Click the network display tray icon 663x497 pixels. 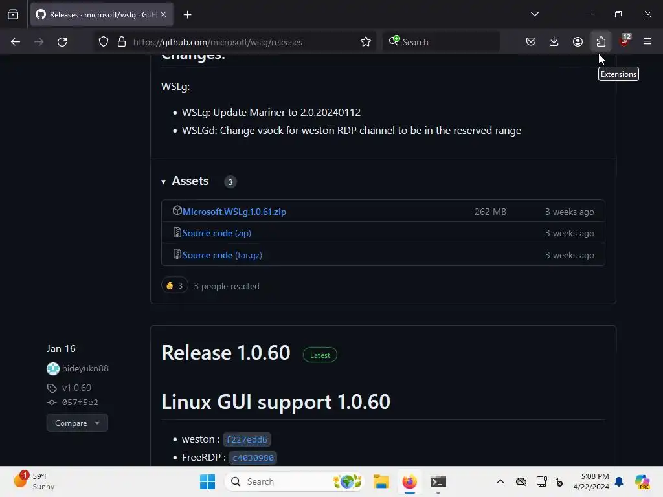(x=542, y=481)
